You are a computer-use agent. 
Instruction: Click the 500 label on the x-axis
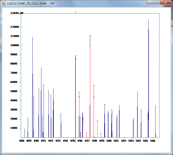click(109, 141)
